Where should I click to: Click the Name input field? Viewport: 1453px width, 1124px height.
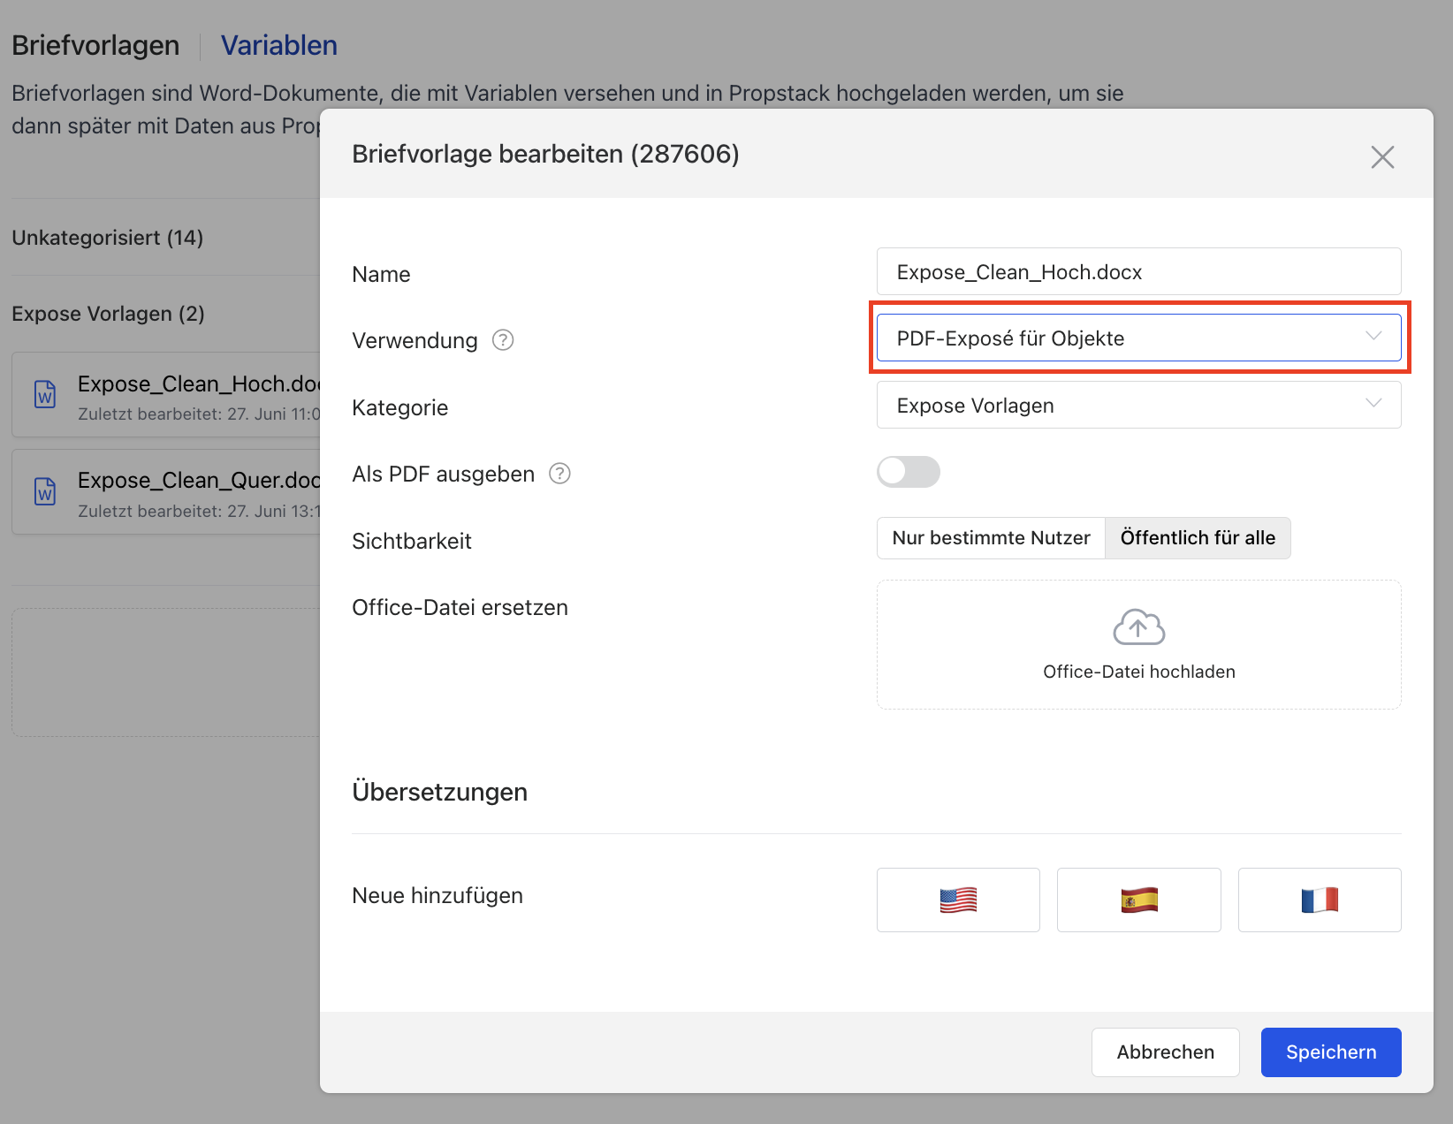pyautogui.click(x=1138, y=272)
